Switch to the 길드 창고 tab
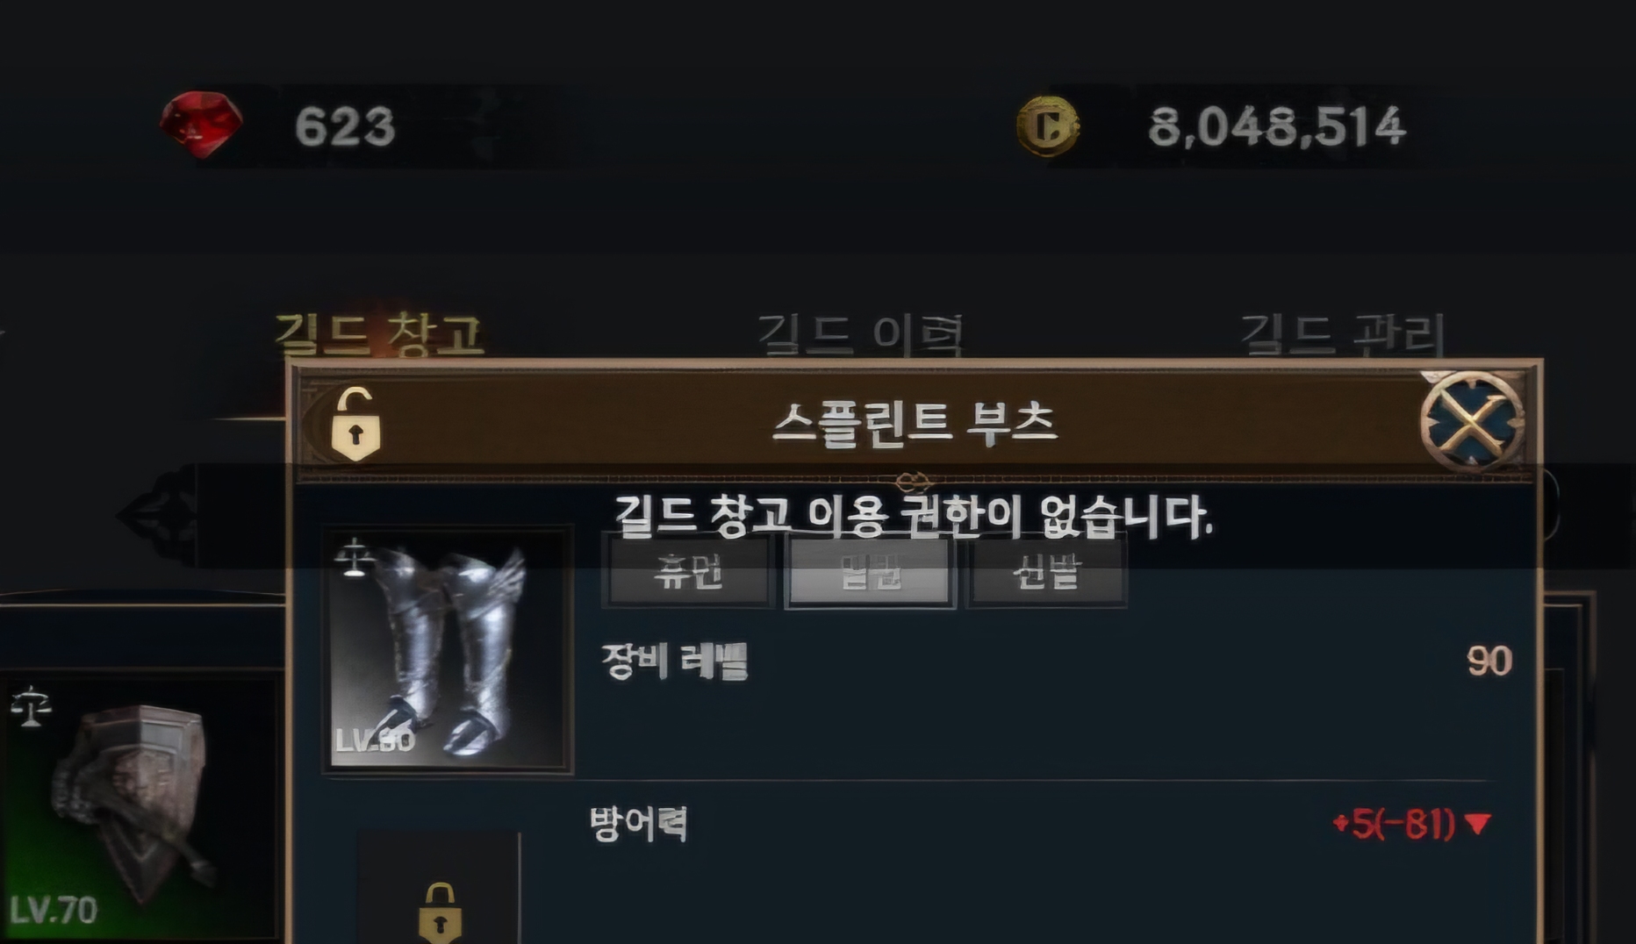Screen dimensions: 1636x944 point(379,334)
